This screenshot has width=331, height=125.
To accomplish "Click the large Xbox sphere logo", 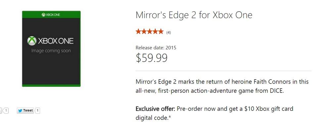I will (x=32, y=41).
